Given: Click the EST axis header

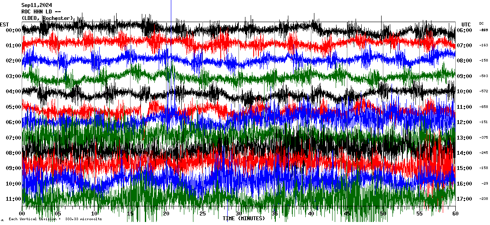Looking at the screenshot, I should (x=4, y=24).
